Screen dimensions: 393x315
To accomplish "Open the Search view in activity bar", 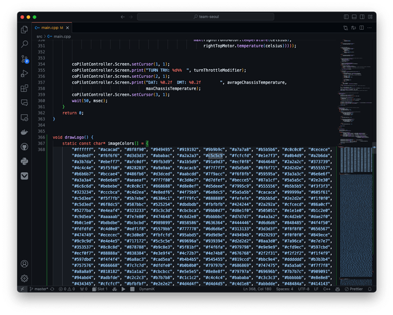I will [x=24, y=44].
